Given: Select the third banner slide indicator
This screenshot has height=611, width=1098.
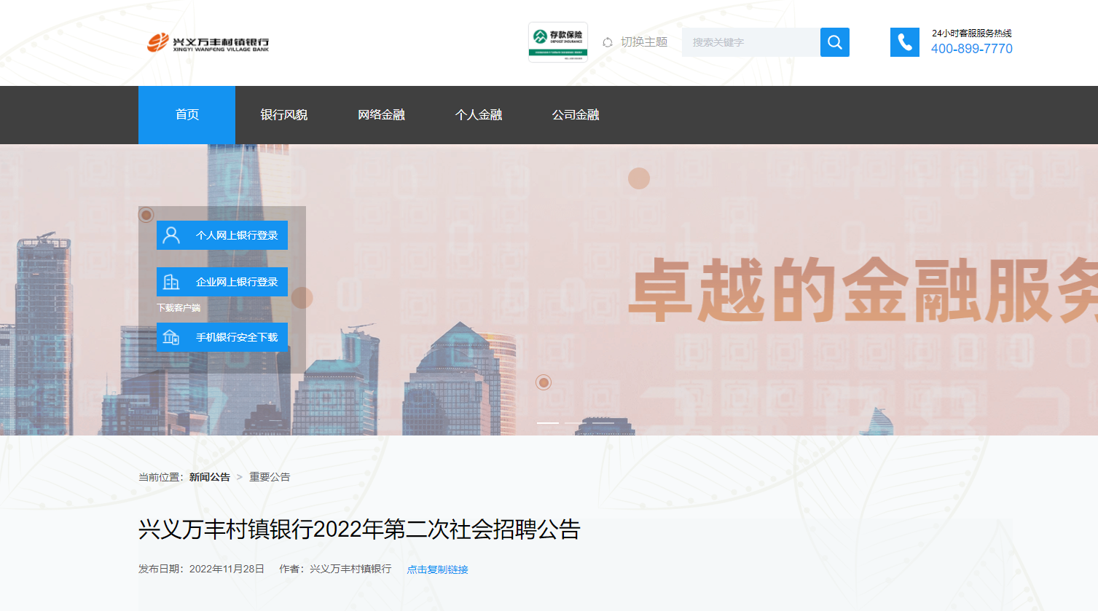Looking at the screenshot, I should coord(603,422).
